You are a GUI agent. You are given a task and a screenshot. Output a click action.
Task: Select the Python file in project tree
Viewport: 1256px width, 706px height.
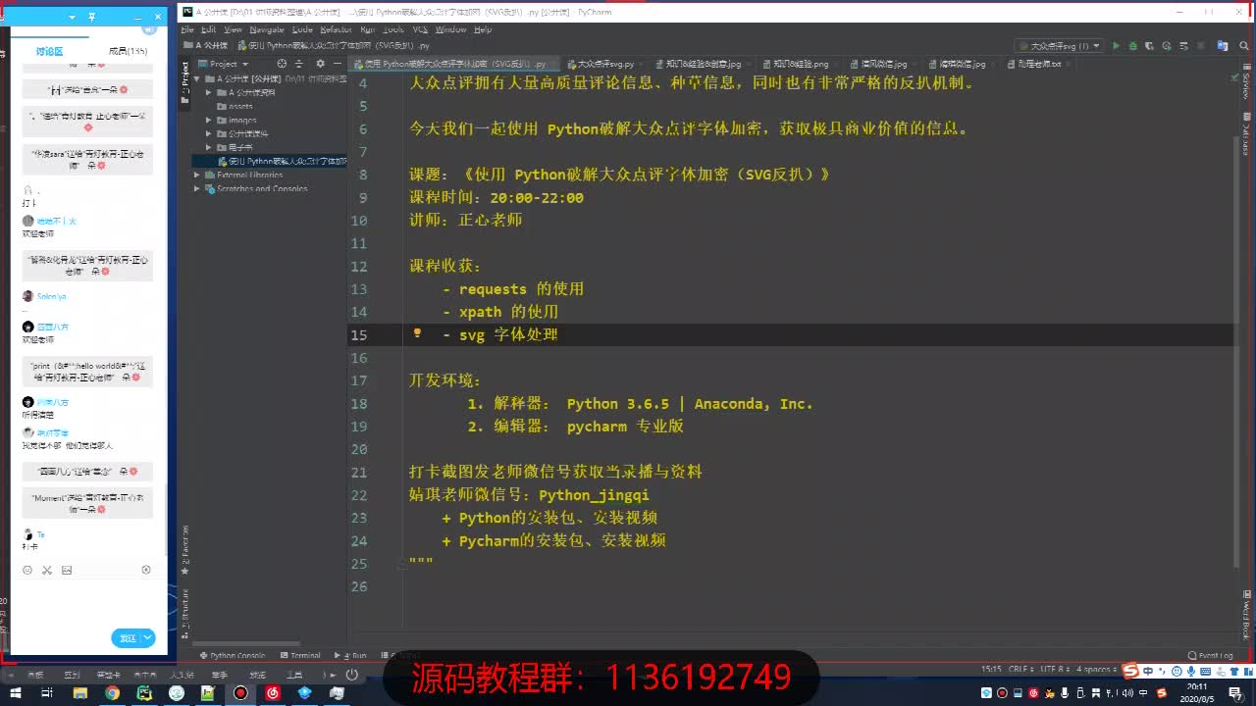(x=283, y=161)
